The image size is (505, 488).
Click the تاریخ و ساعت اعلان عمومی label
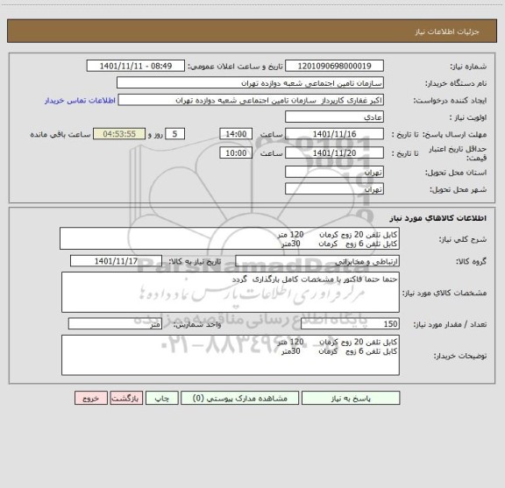click(x=235, y=66)
